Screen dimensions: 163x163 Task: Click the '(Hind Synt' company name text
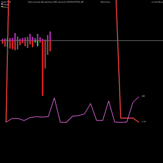click(x=105, y=2)
